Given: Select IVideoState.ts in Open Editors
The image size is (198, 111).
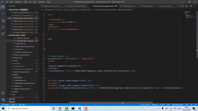Looking at the screenshot, I should (24, 30).
